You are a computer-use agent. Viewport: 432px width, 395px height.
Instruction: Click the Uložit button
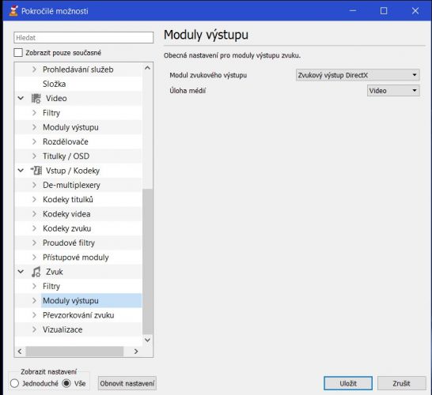click(348, 383)
